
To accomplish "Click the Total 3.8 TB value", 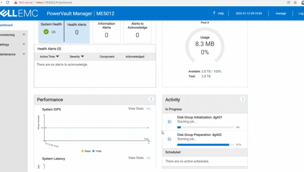I will coord(206,76).
